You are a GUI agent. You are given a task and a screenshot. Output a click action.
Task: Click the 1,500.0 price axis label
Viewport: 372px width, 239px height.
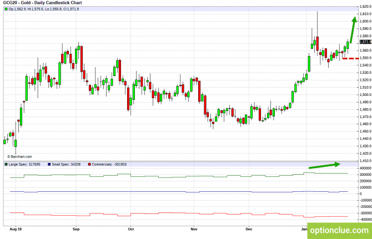365,94
